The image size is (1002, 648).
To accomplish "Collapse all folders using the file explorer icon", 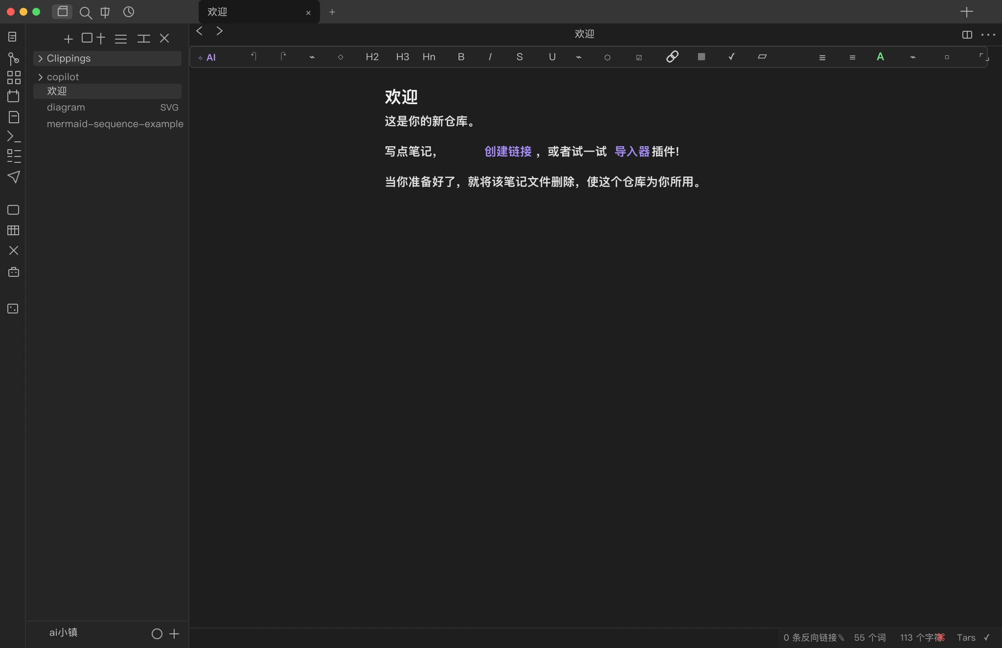I will pyautogui.click(x=143, y=39).
